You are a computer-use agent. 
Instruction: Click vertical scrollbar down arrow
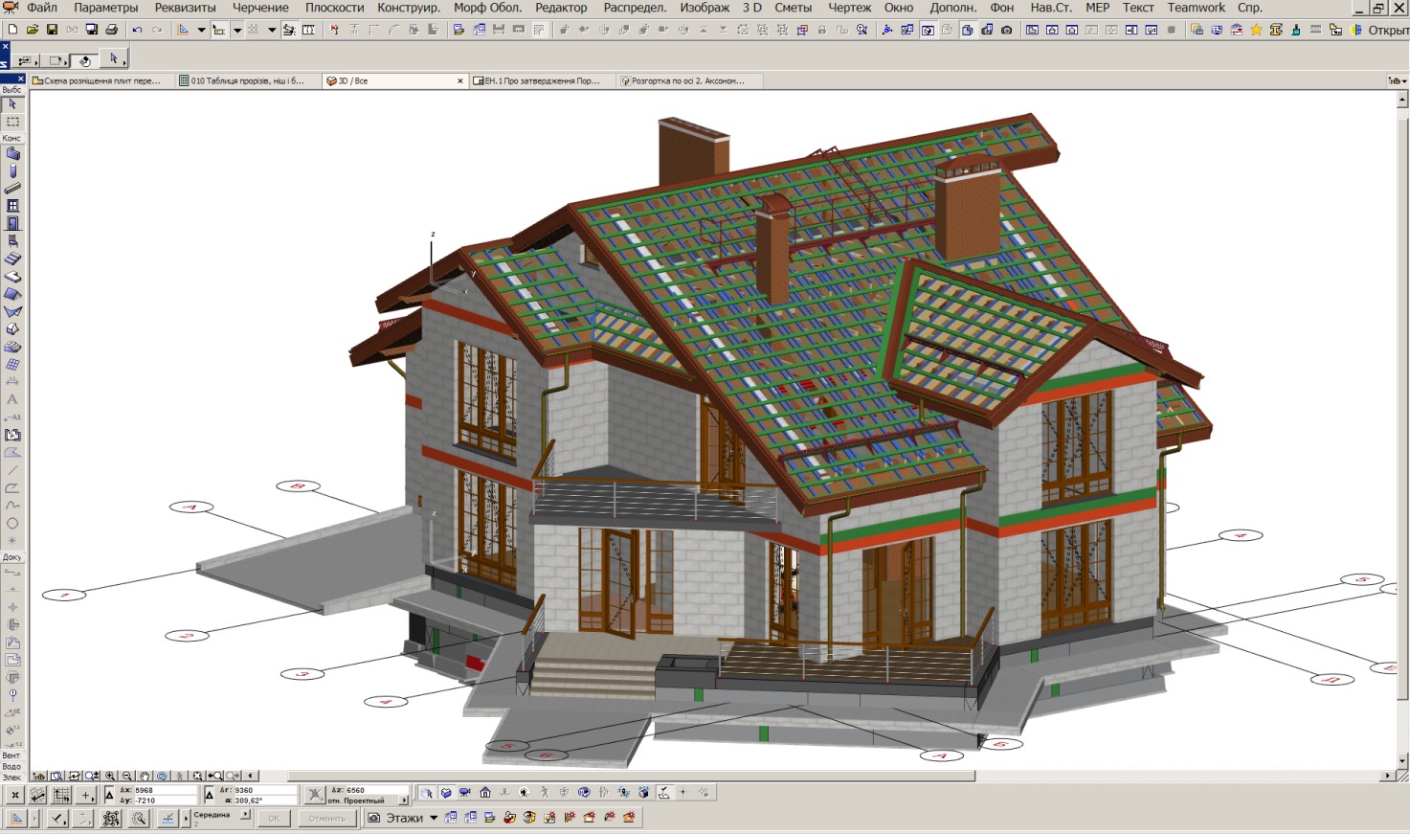[1402, 762]
